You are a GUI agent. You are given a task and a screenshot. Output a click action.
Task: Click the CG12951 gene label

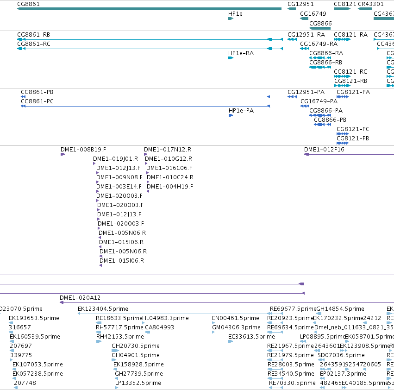click(300, 4)
